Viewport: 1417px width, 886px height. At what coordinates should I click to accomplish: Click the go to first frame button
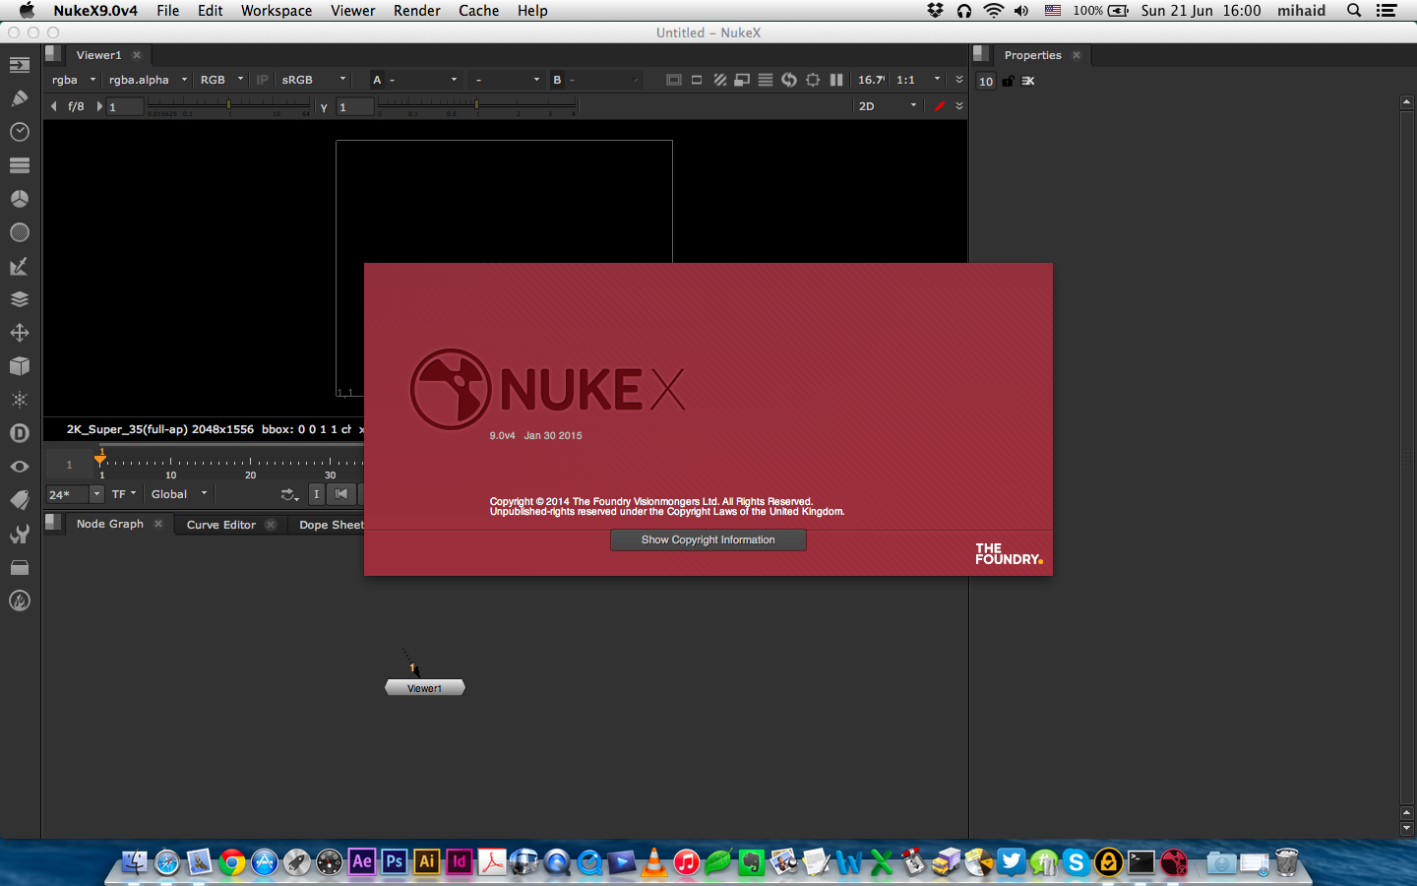click(341, 494)
